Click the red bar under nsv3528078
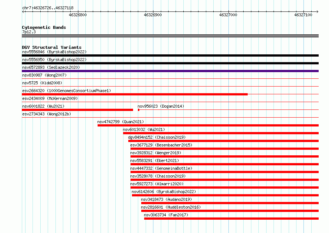 pyautogui.click(x=224, y=180)
